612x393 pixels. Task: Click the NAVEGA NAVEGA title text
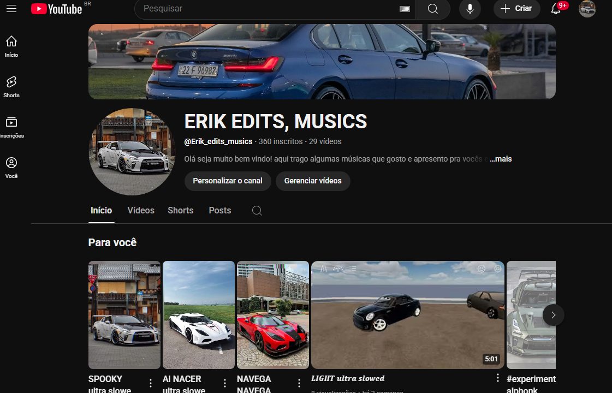click(x=254, y=384)
